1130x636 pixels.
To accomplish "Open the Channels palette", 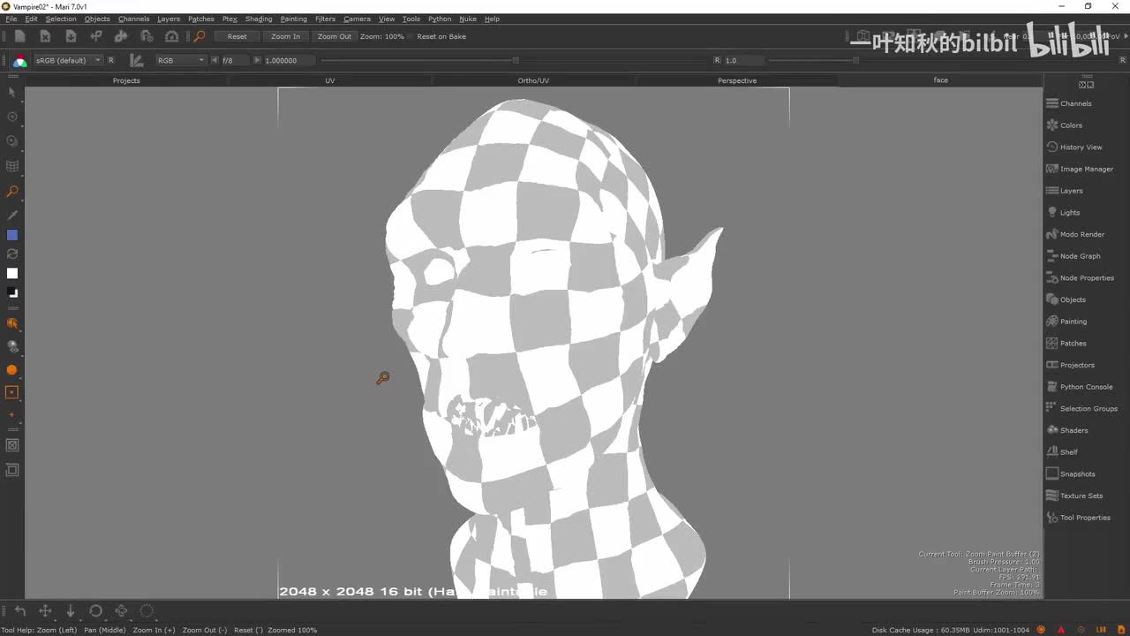I will [x=1070, y=103].
